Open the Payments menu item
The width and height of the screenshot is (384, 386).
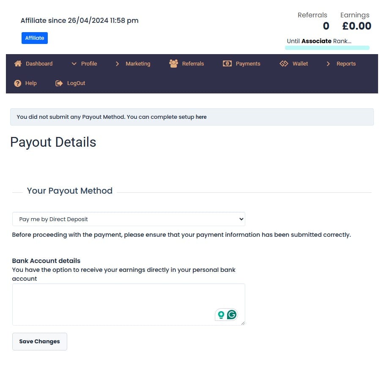click(x=248, y=64)
